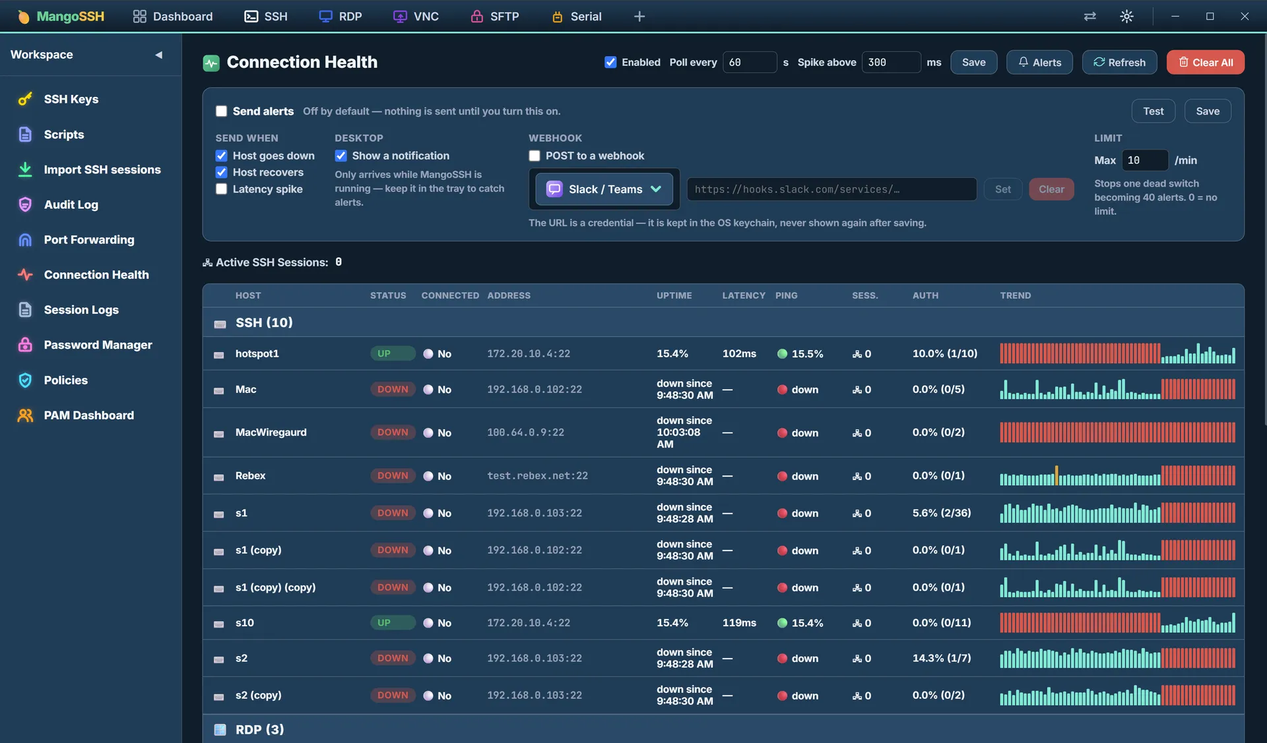Enable the Send alerts checkbox
The width and height of the screenshot is (1267, 743).
pyautogui.click(x=222, y=111)
